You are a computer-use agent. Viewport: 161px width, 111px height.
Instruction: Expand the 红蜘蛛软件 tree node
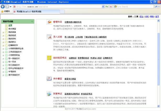[x=3, y=45]
